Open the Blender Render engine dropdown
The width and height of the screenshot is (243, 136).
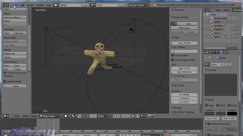(139, 5)
